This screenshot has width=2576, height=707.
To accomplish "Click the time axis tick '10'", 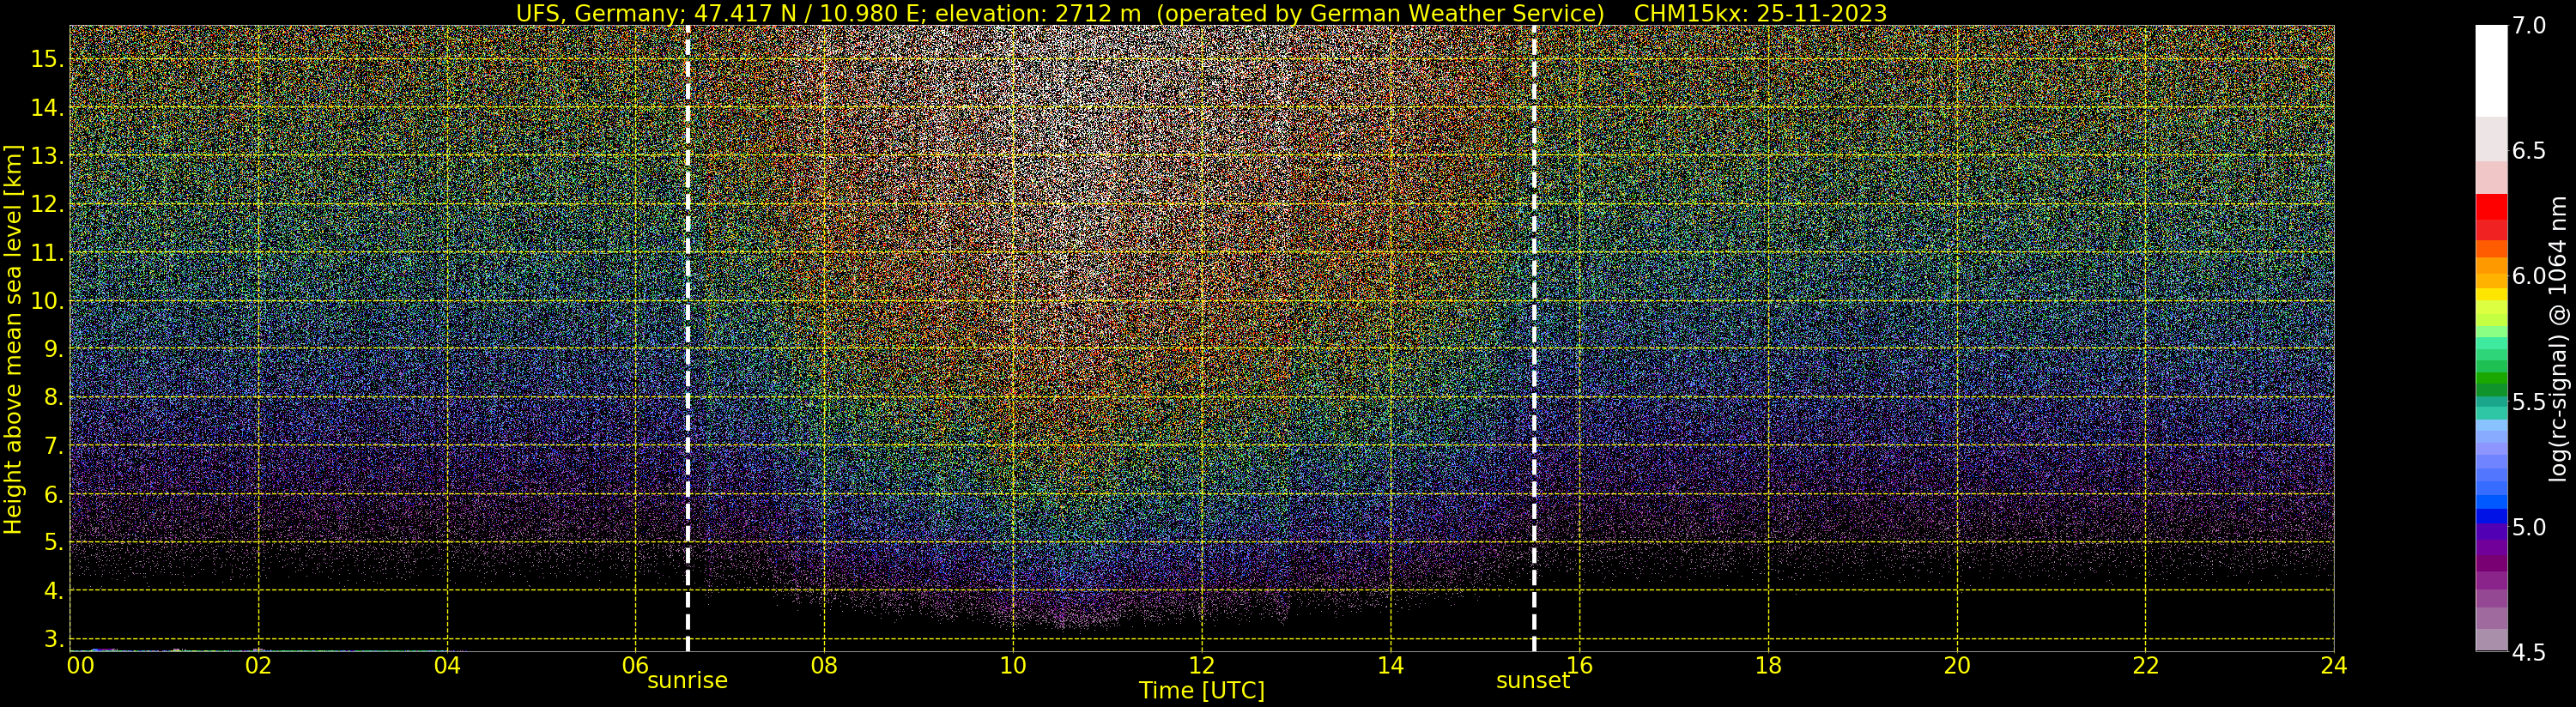I will click(x=1013, y=665).
